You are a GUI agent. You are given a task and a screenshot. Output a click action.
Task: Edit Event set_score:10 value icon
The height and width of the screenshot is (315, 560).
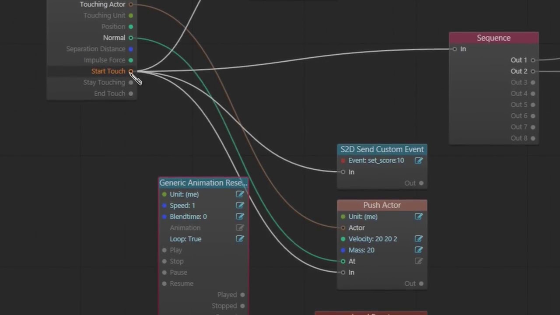tap(419, 161)
